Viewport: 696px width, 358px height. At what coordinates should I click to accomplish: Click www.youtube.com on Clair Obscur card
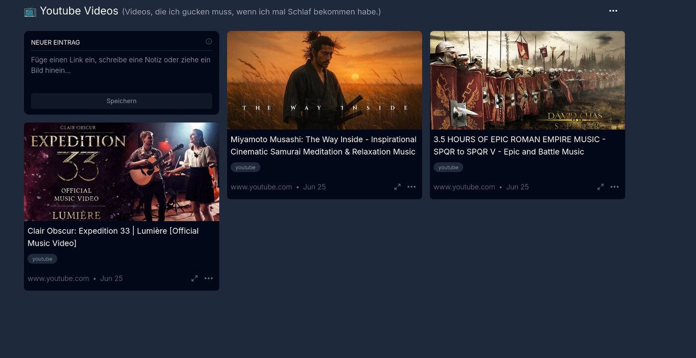58,278
